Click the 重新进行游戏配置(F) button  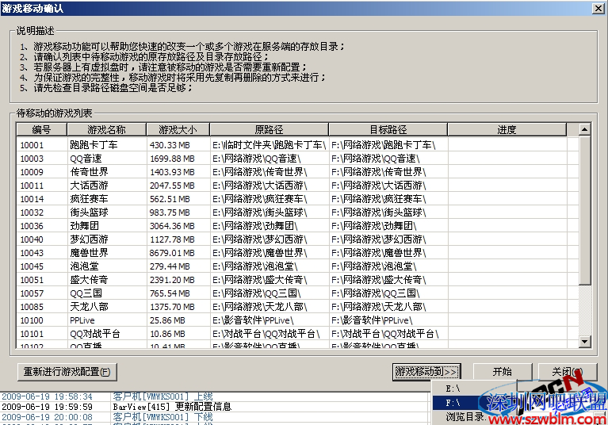pyautogui.click(x=67, y=372)
